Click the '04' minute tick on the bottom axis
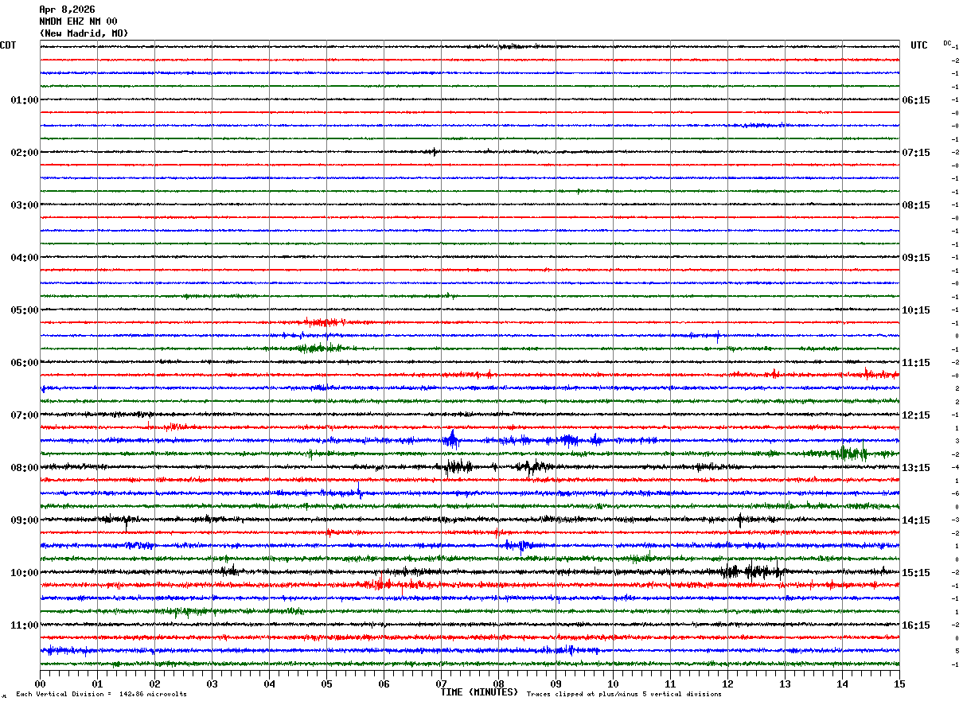The width and height of the screenshot is (963, 705). (x=269, y=684)
